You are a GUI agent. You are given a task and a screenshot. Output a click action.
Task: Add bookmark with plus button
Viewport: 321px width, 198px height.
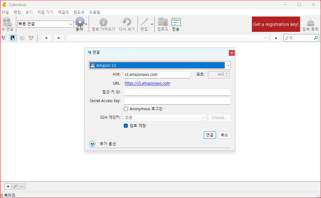point(8,186)
